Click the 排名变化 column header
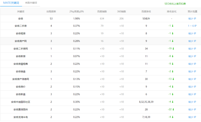 (172, 12)
